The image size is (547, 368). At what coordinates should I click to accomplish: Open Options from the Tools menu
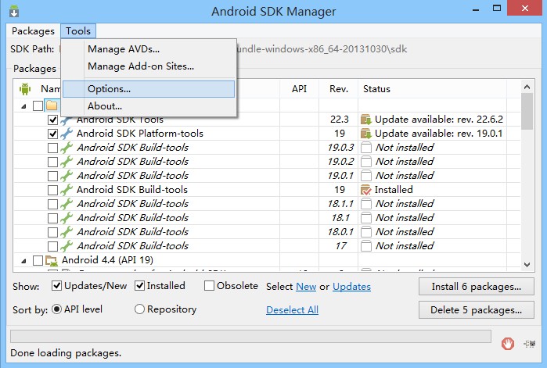(x=109, y=89)
